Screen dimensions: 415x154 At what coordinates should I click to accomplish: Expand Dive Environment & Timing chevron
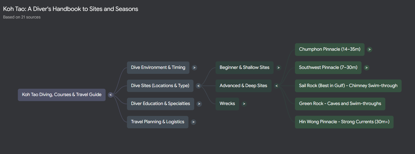point(194,67)
